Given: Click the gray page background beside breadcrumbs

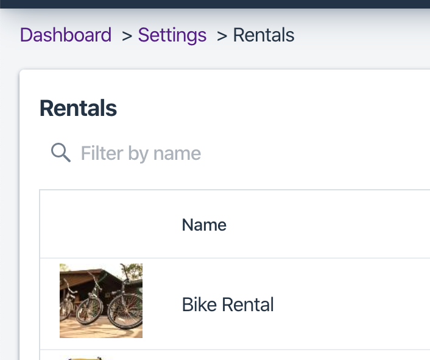Looking at the screenshot, I should (365, 35).
